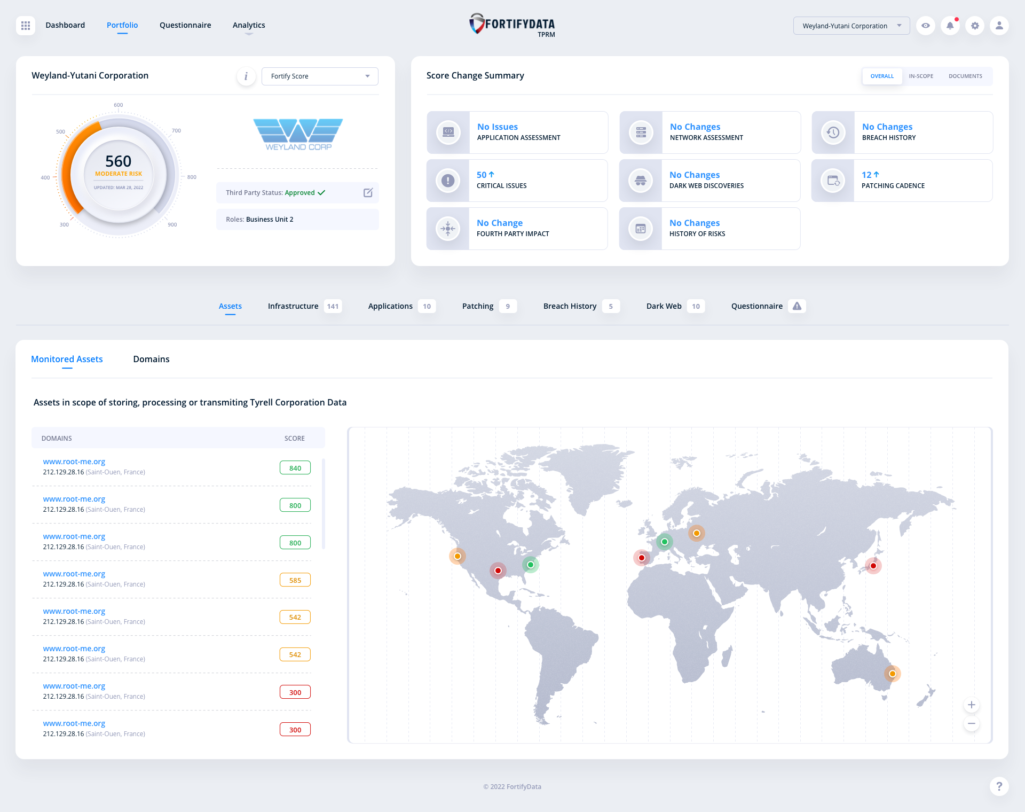The image size is (1025, 812).
Task: Open the user profile icon
Action: pyautogui.click(x=999, y=26)
